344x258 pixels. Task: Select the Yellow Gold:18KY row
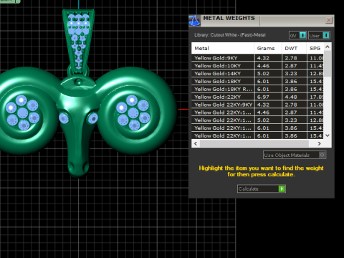click(257, 81)
